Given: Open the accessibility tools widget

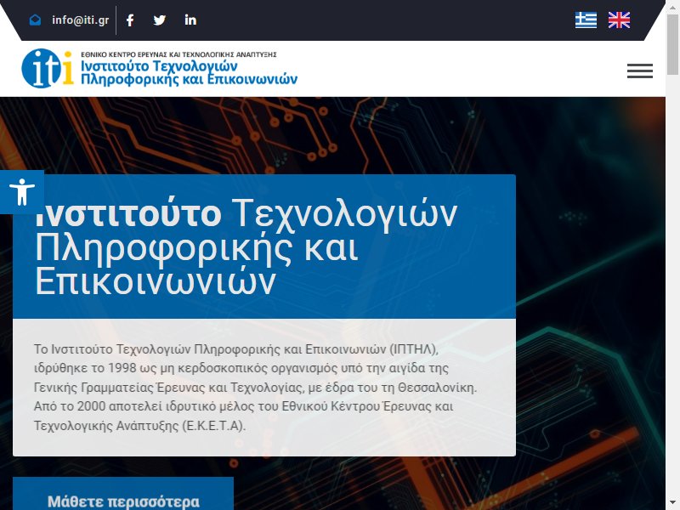Looking at the screenshot, I should click(x=22, y=192).
